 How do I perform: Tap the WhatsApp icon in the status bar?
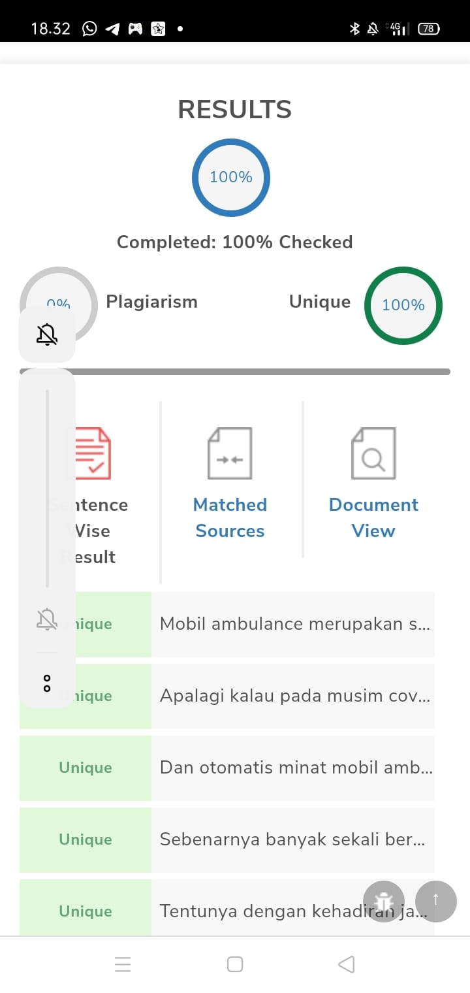[x=89, y=27]
